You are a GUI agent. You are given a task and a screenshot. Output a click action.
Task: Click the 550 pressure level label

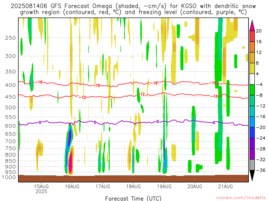pyautogui.click(x=10, y=117)
